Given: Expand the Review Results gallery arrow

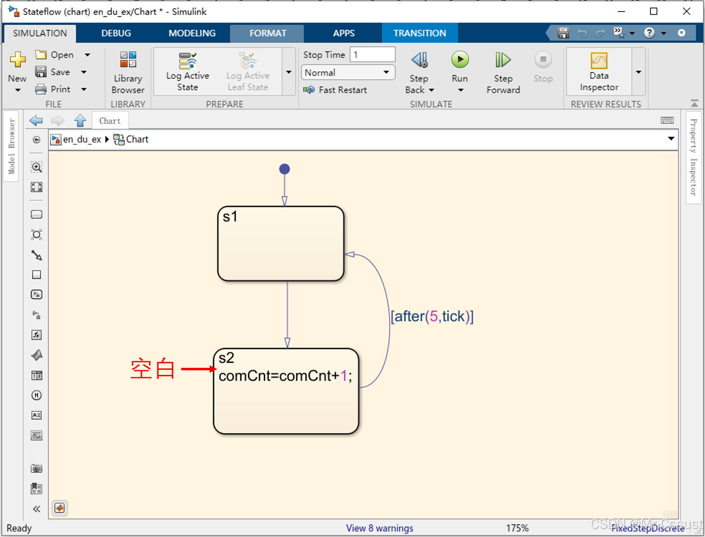Looking at the screenshot, I should tap(638, 72).
